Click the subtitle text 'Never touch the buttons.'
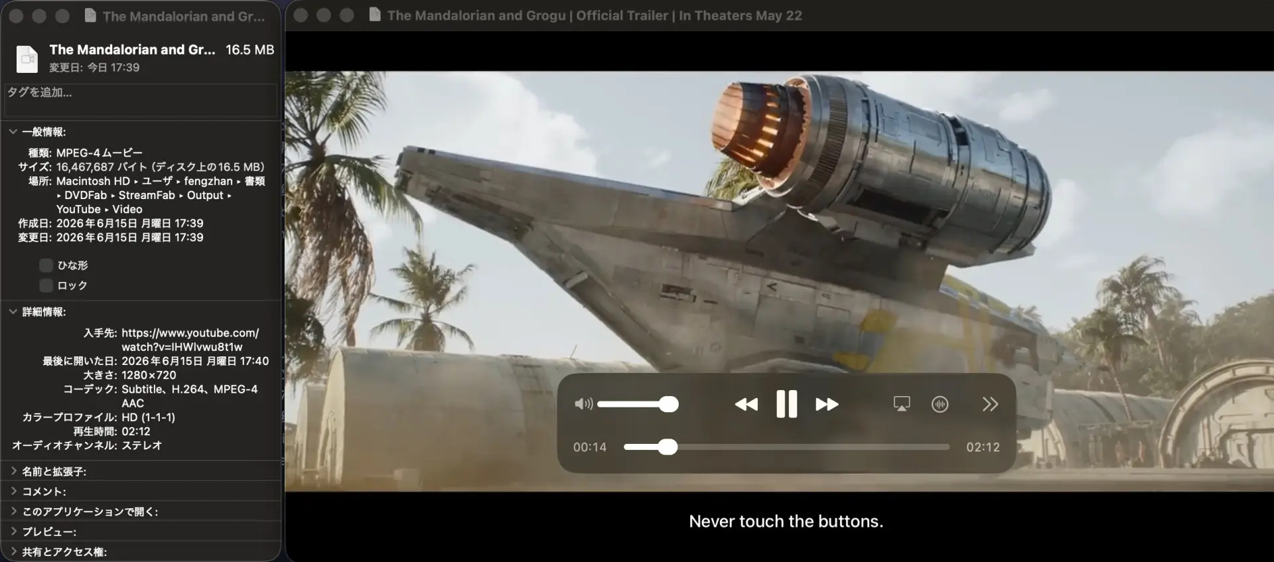Screen dimensions: 1274x562 pos(786,522)
